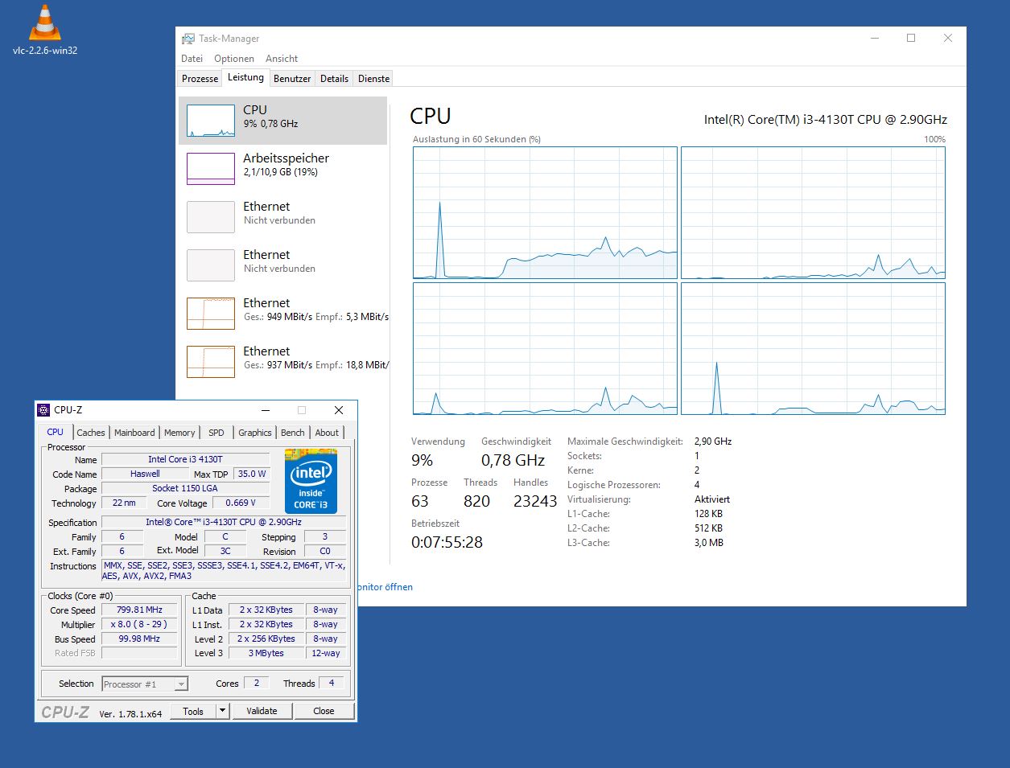The image size is (1010, 768).
Task: Switch to the Leistung tab
Action: 245,77
